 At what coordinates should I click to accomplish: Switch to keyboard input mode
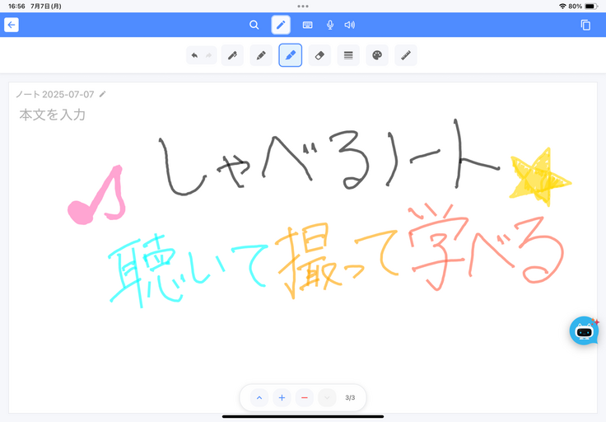307,25
